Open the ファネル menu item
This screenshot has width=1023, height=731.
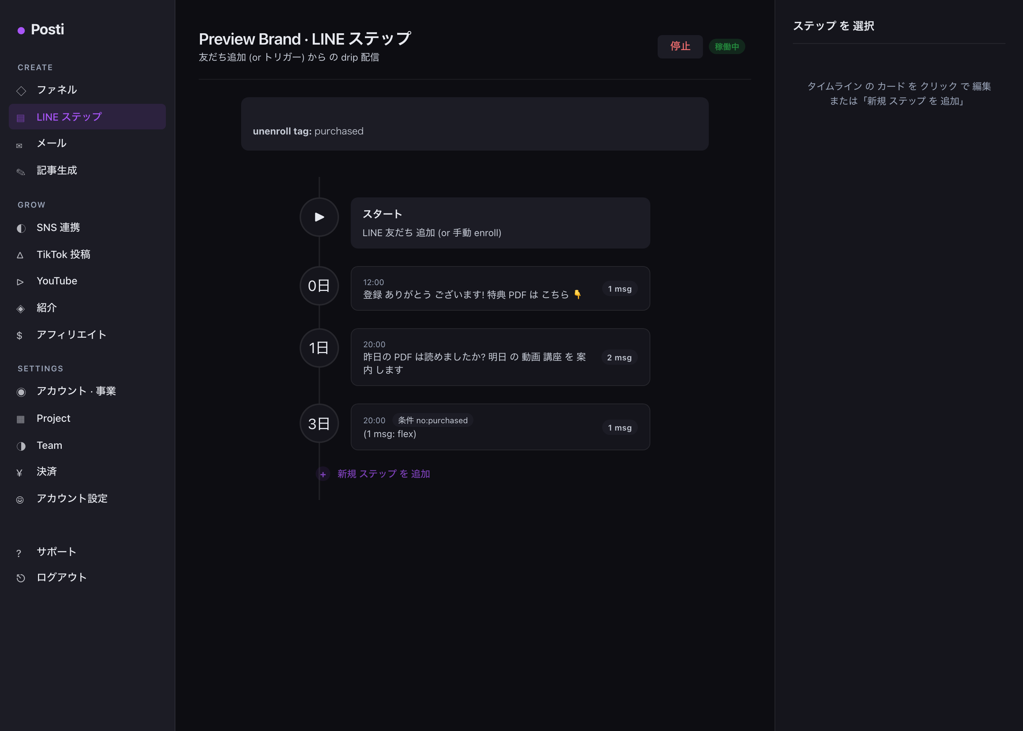point(87,90)
